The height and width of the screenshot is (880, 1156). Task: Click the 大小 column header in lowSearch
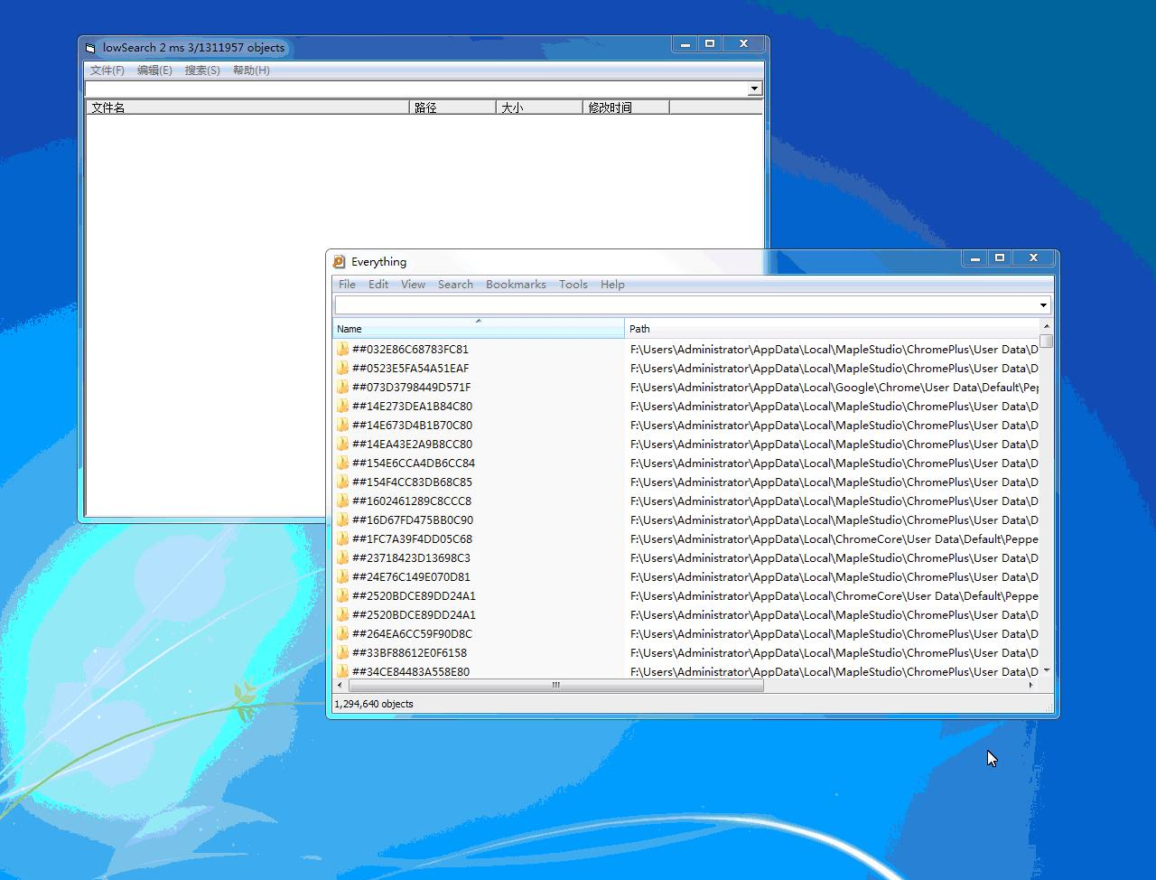540,108
